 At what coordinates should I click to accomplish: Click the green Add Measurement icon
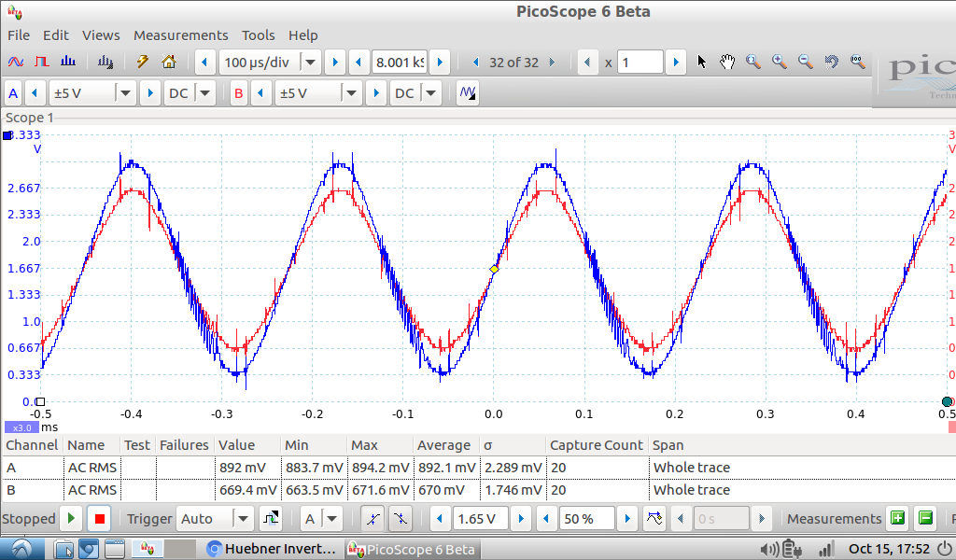(897, 518)
